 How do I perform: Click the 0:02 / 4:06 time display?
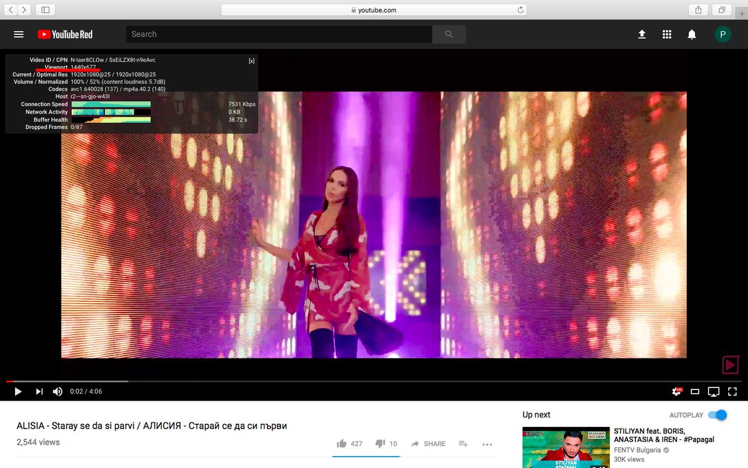click(86, 391)
